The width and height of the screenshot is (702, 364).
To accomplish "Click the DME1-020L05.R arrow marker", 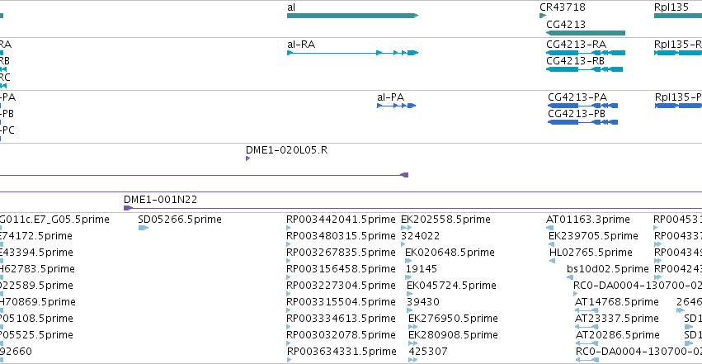I will 247,158.
